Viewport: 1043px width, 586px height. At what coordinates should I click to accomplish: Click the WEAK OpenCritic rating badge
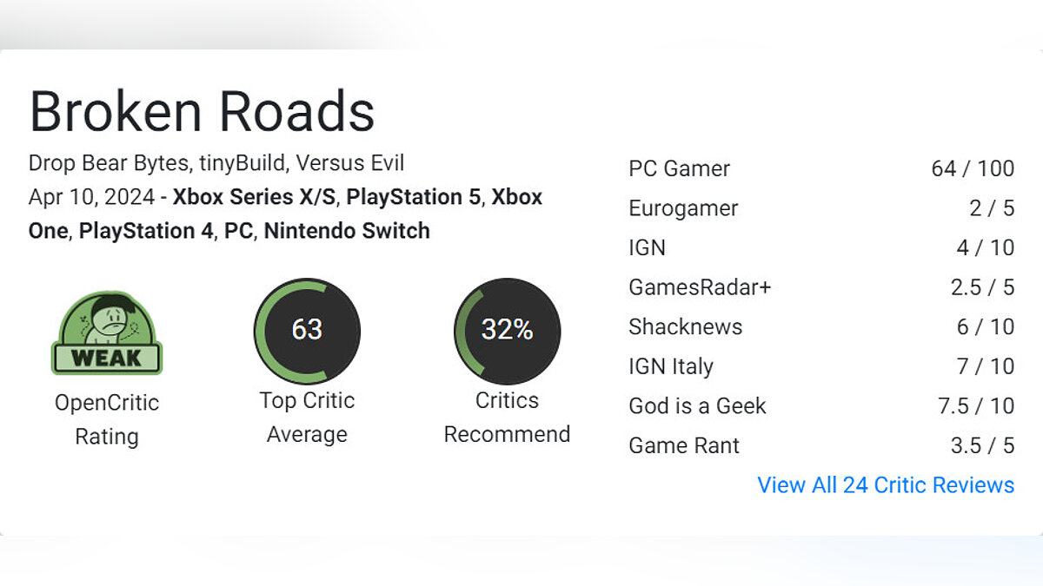[x=107, y=333]
